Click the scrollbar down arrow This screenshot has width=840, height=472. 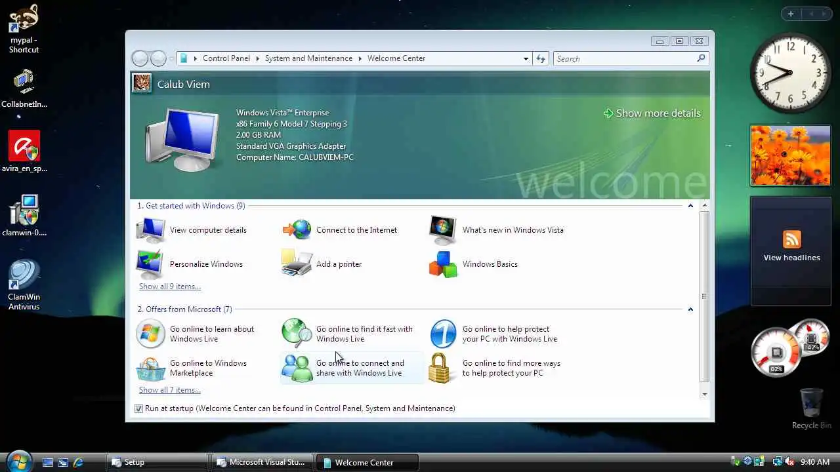coord(705,394)
